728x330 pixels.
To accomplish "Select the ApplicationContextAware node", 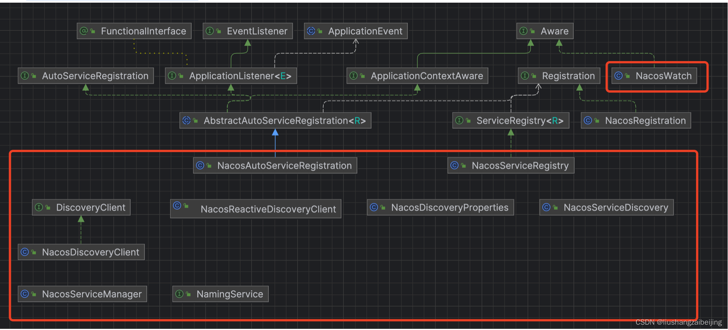I will pos(417,76).
